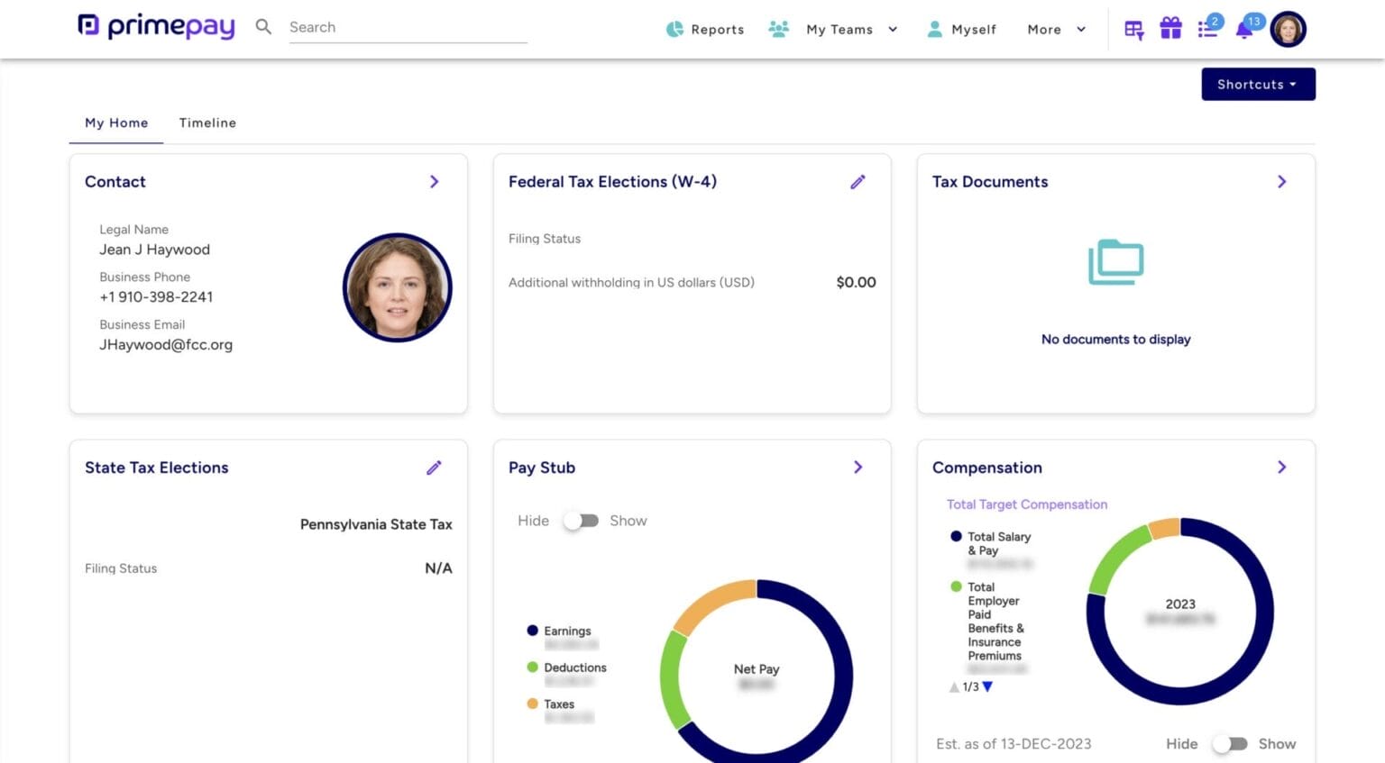
Task: Click the Search input field
Action: pos(407,27)
